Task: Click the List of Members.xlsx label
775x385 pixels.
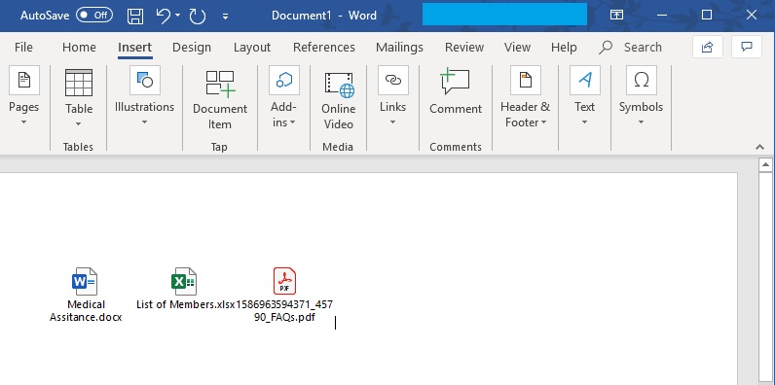Action: 185,304
